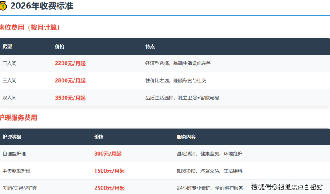Click the 800元/月起 nursing price
The height and width of the screenshot is (194, 330).
[x=108, y=154]
